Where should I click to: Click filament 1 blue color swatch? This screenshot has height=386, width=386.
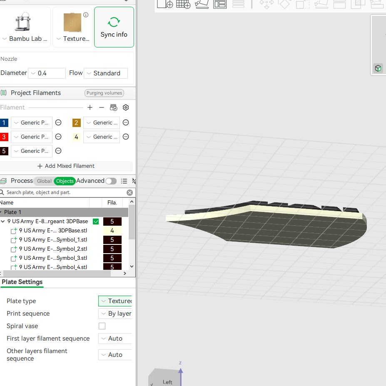(x=4, y=122)
